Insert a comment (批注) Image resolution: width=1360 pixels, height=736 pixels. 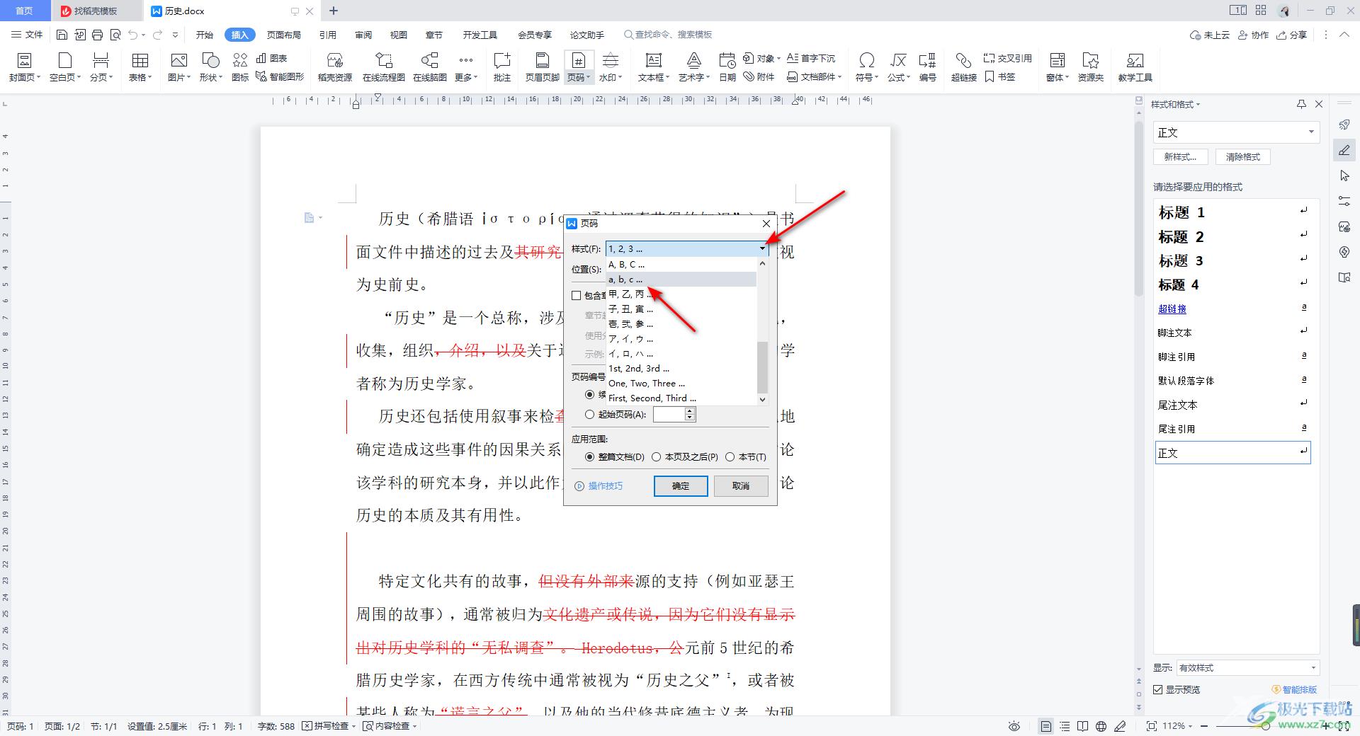502,67
